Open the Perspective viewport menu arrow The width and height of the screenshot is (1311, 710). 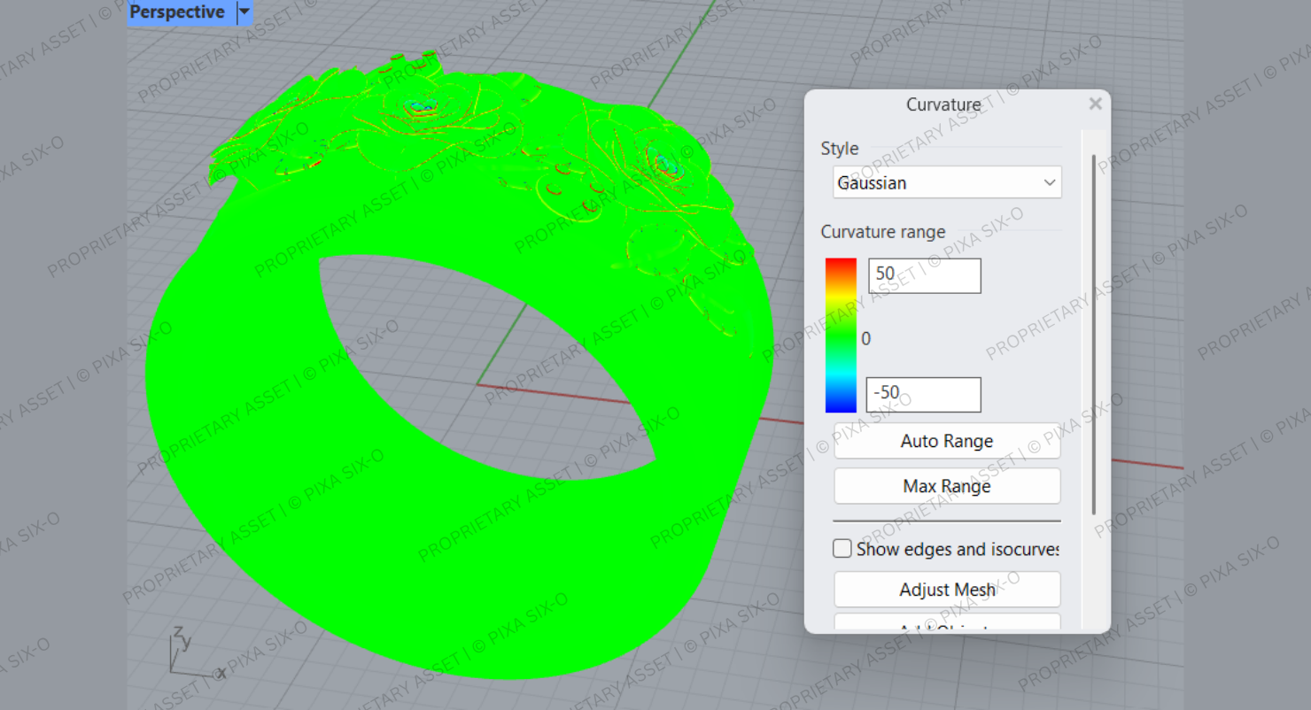click(x=244, y=12)
